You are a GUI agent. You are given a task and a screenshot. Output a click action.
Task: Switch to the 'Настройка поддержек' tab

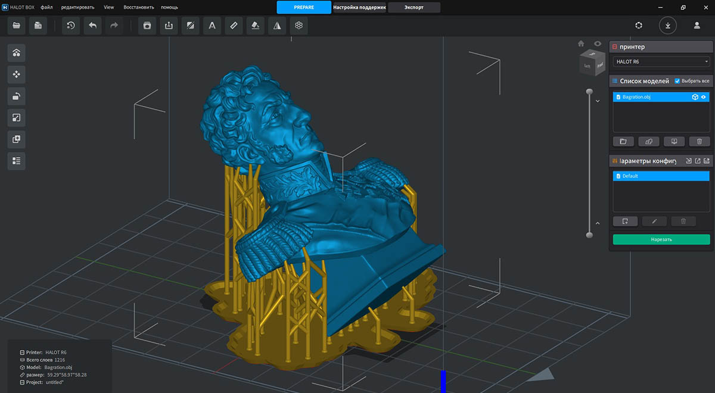[359, 8]
